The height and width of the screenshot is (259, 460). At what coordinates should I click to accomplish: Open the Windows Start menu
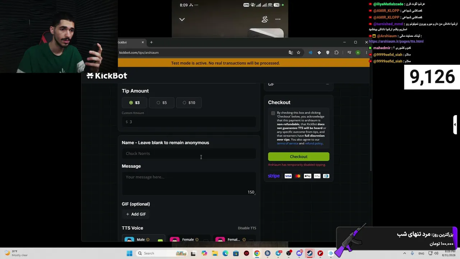click(129, 253)
